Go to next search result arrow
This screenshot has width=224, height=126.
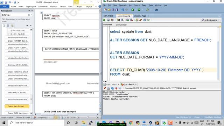31,26
